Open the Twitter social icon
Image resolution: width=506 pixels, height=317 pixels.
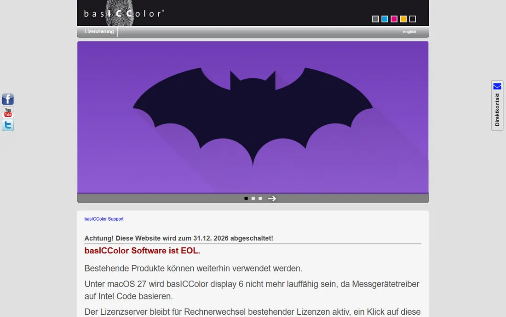tap(8, 125)
